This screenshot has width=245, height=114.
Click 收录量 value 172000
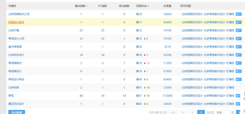coord(167,96)
